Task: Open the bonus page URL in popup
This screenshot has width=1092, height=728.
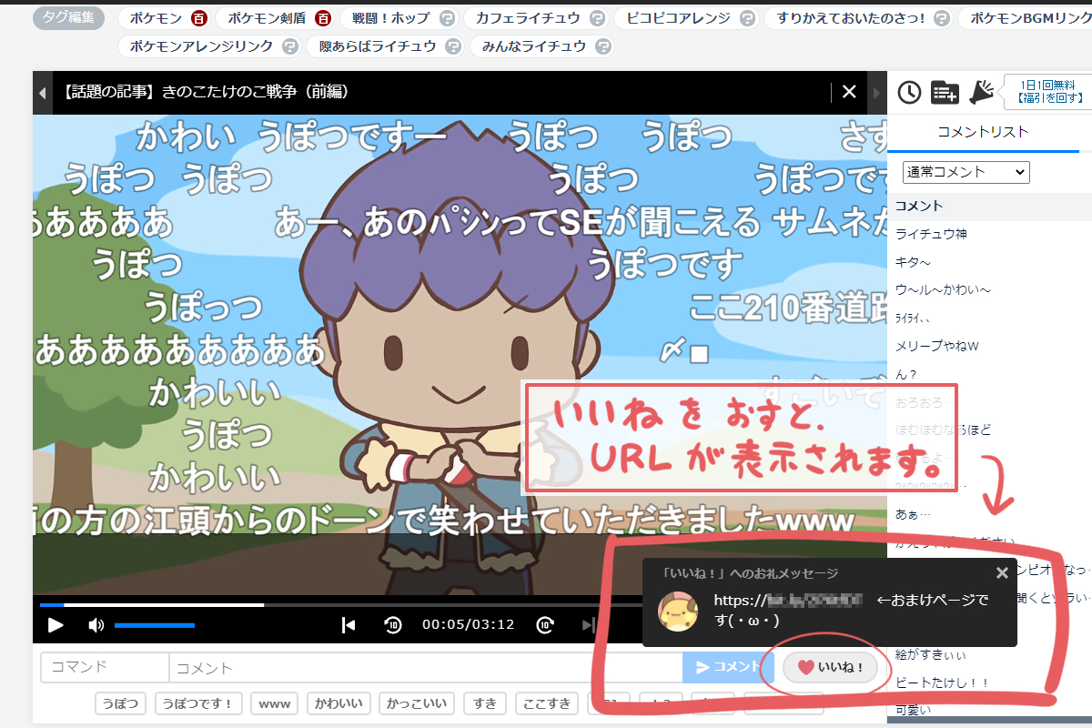Action: click(790, 601)
